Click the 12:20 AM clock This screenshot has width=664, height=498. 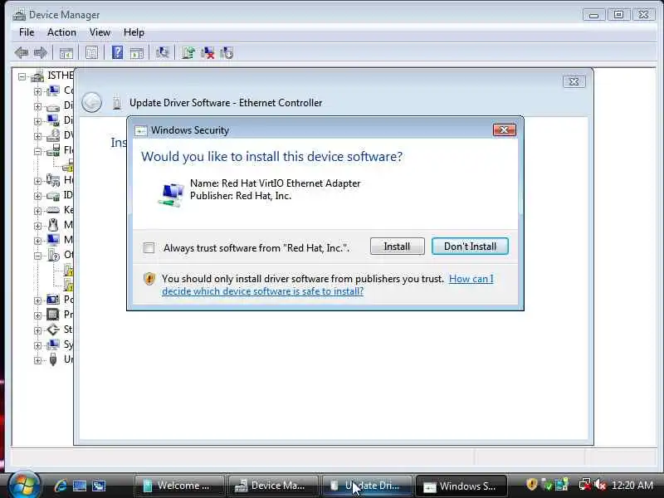coord(632,486)
